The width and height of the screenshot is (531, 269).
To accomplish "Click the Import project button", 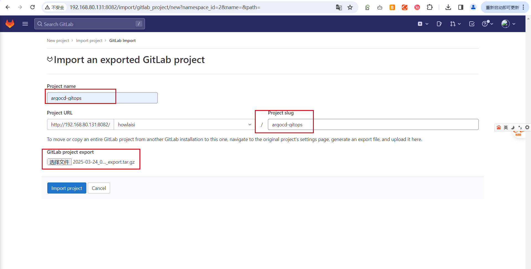I will click(67, 188).
